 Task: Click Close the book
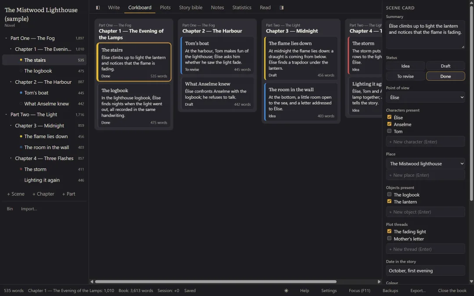coord(452,291)
